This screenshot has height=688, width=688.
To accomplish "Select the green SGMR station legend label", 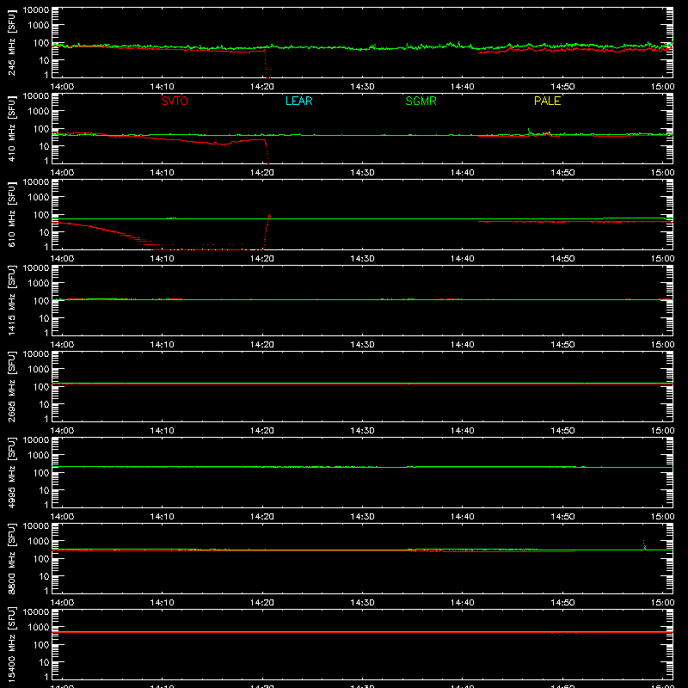I will [421, 101].
